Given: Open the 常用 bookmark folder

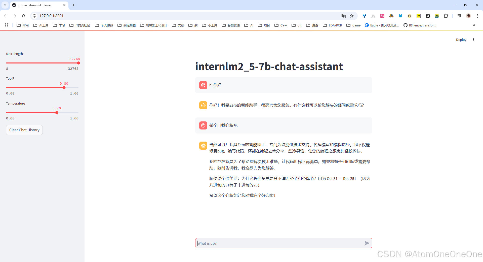Looking at the screenshot, I should [x=23, y=25].
